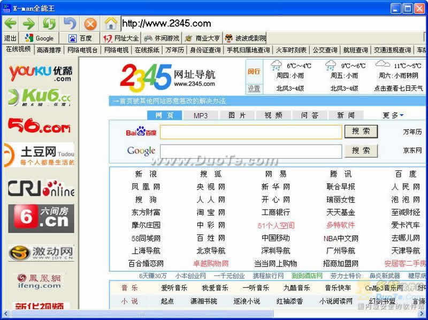Open the 商业大亨 bookmark
The height and width of the screenshot is (320, 428).
(202, 38)
